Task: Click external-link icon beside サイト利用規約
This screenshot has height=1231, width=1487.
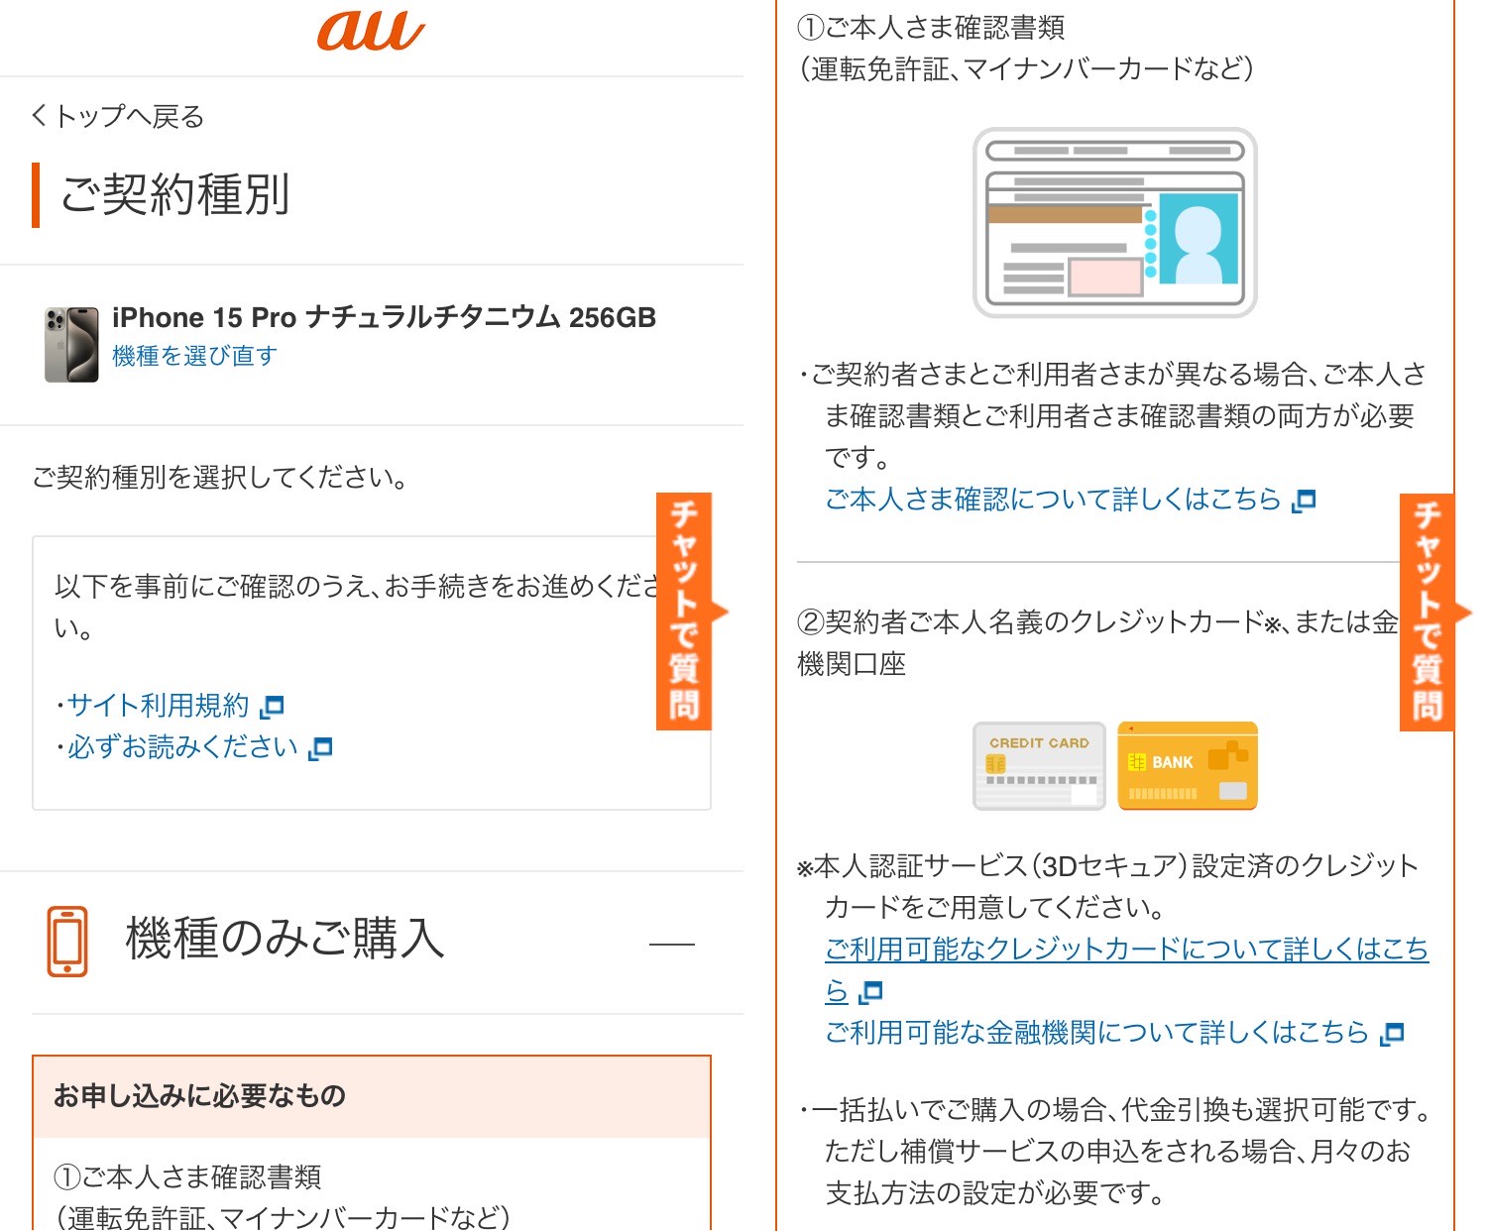Action: (x=272, y=707)
